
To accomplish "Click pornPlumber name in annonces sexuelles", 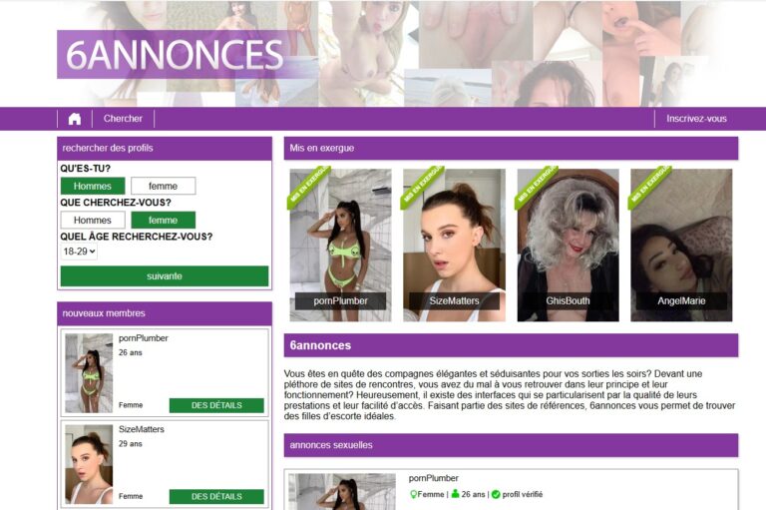I will point(433,478).
